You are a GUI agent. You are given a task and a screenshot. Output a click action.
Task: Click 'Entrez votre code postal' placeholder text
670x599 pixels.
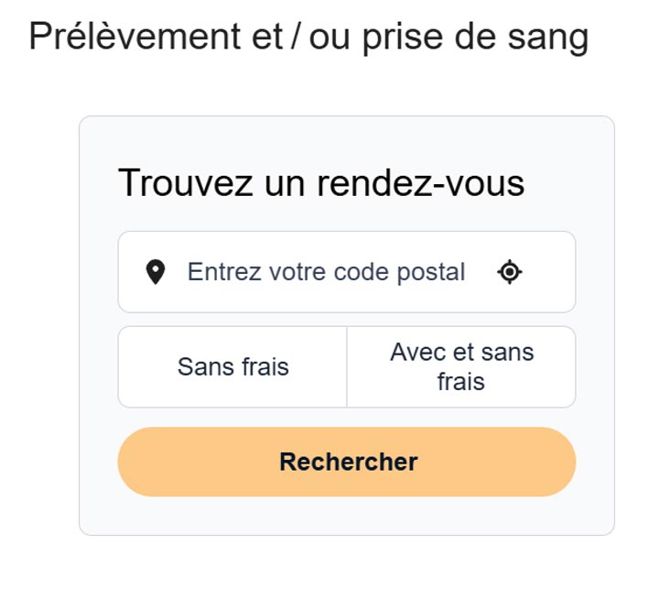click(x=326, y=272)
